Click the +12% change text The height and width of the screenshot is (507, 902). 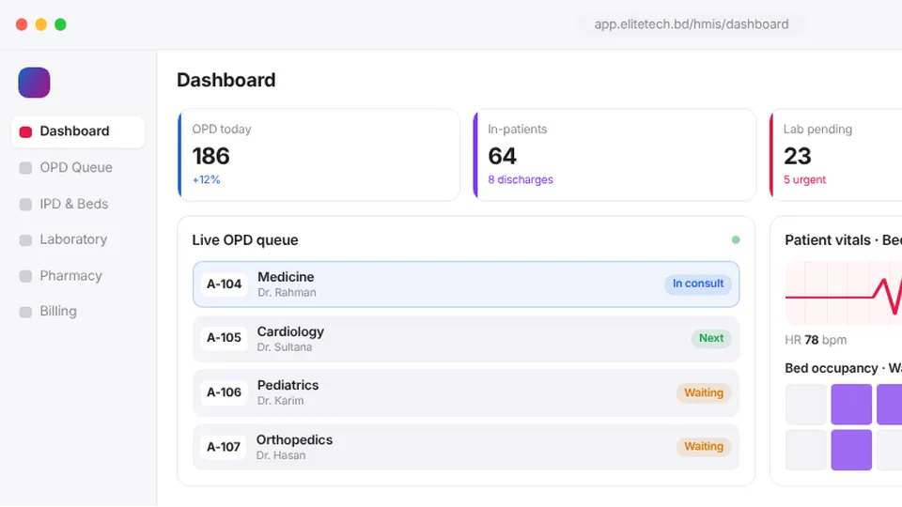(206, 180)
